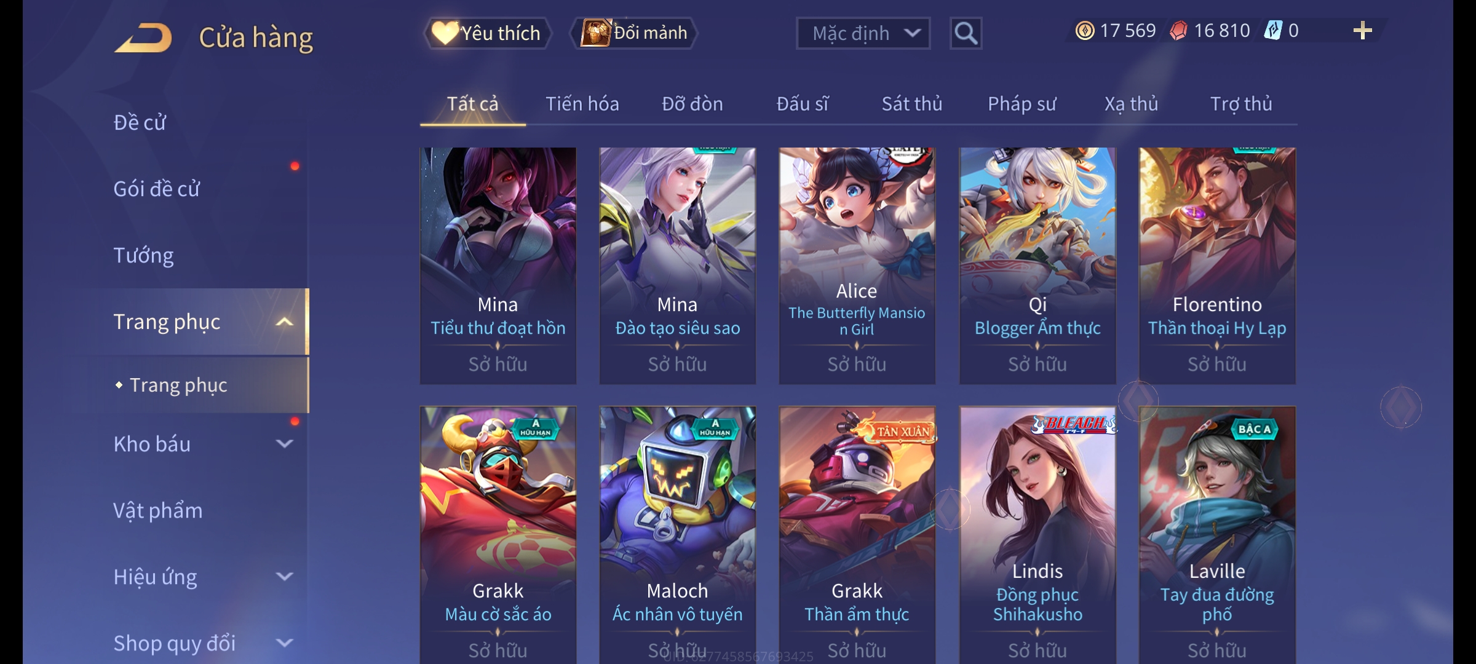Tap the red ruby currency icon

click(x=1178, y=31)
